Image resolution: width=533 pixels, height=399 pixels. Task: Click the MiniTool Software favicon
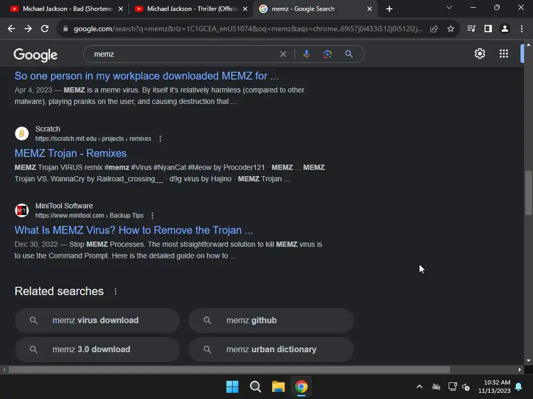(x=22, y=210)
